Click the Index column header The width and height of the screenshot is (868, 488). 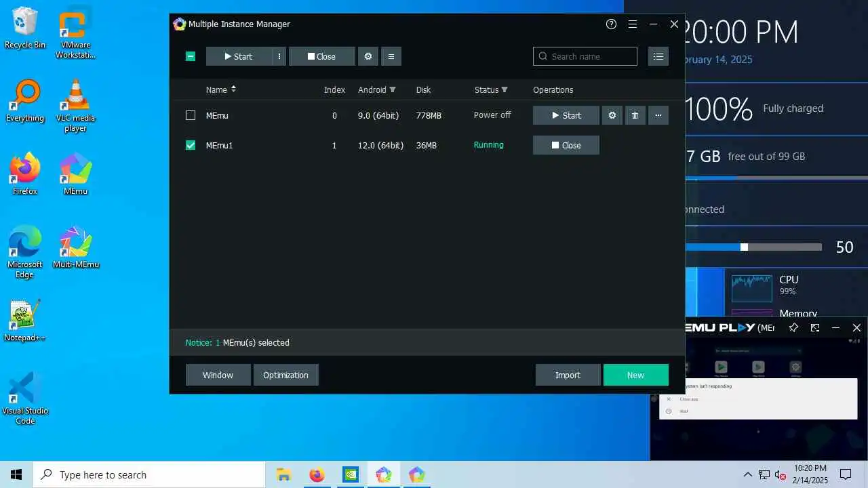tap(334, 89)
